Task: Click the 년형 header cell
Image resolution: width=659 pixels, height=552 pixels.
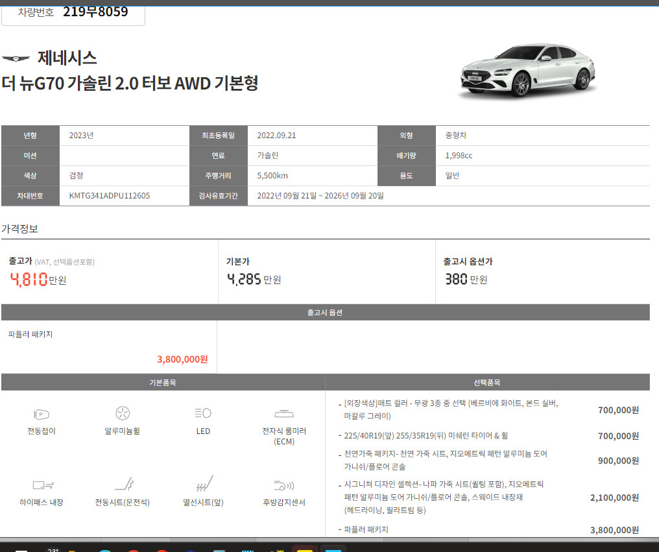Action: point(30,136)
